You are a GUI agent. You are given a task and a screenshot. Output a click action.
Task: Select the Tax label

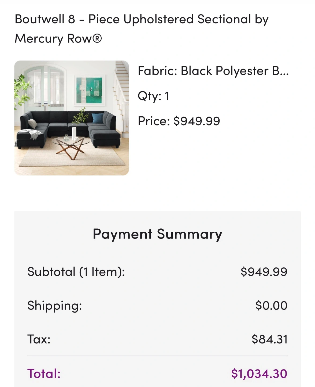[39, 339]
